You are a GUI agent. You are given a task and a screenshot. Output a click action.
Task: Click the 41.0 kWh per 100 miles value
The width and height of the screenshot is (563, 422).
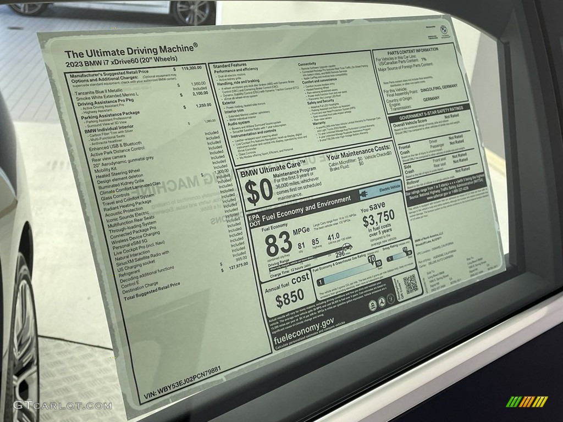pos(333,237)
